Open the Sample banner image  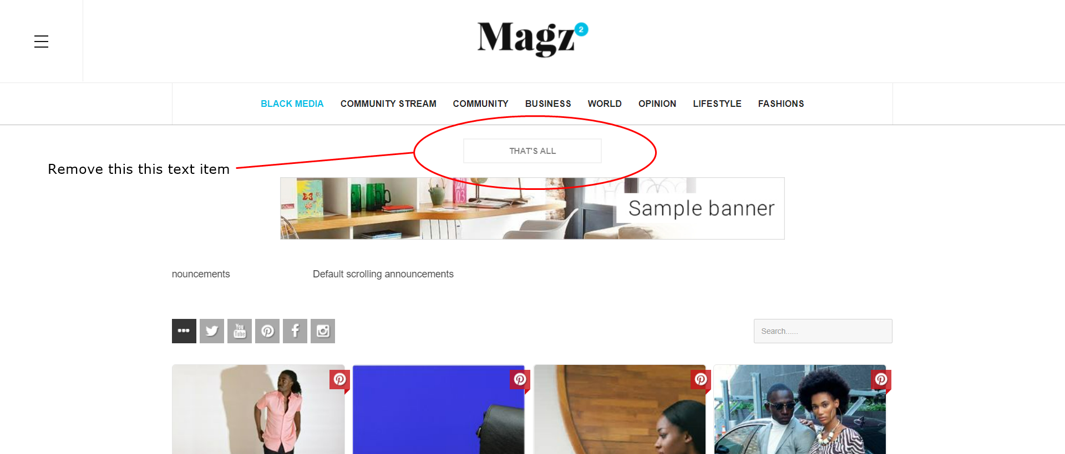tap(532, 208)
